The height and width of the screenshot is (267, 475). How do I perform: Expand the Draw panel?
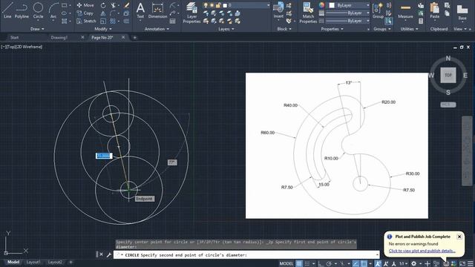coord(37,29)
